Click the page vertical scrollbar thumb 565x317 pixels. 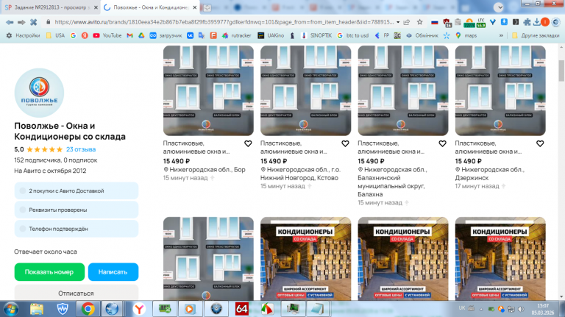(561, 71)
